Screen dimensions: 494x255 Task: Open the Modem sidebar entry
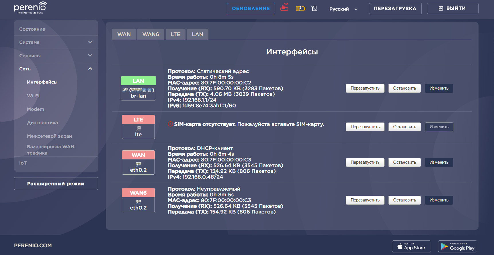coord(36,109)
